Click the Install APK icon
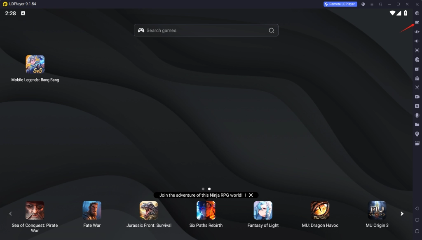 click(x=417, y=78)
